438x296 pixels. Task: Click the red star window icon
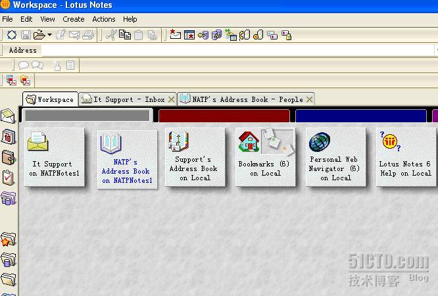point(189,35)
